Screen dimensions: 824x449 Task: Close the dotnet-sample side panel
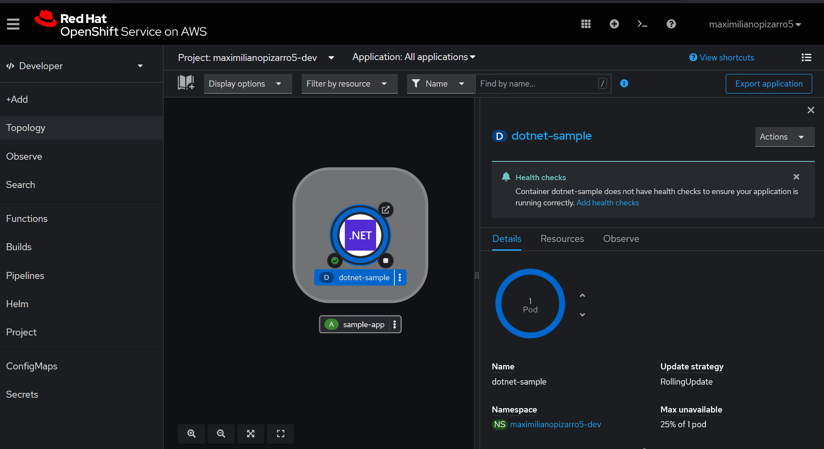tap(811, 110)
